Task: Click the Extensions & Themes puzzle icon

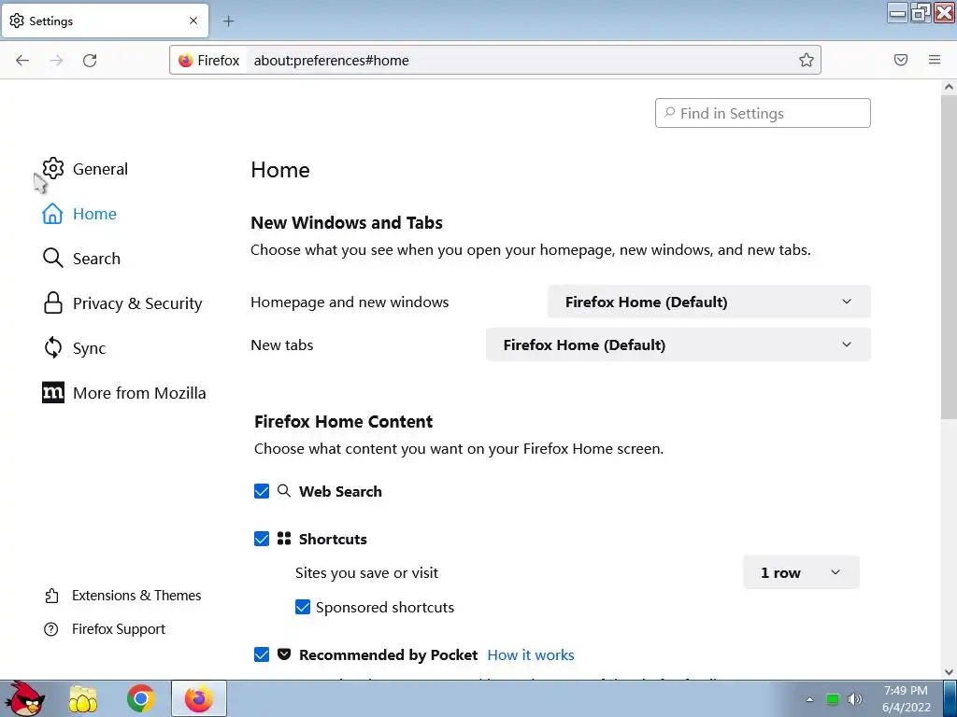Action: click(52, 596)
